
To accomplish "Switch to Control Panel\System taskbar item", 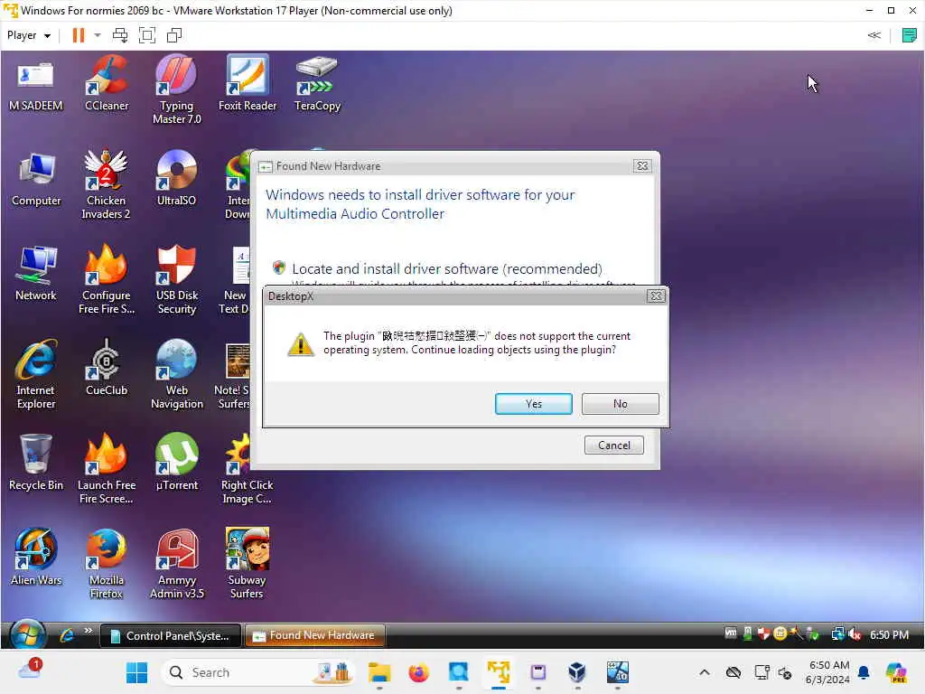I will 171,635.
